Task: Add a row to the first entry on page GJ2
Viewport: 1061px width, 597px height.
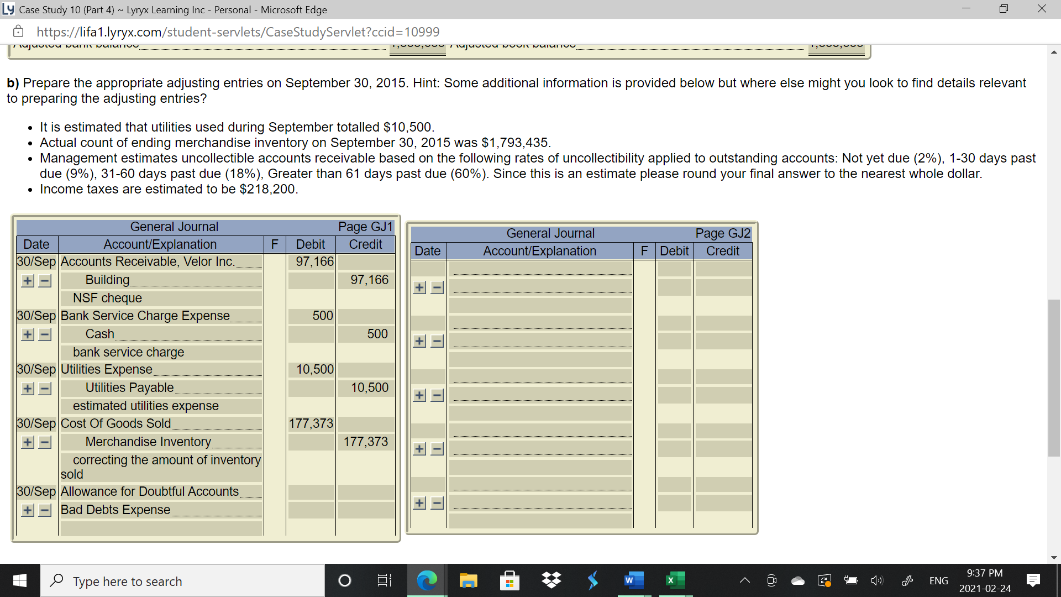Action: [420, 287]
